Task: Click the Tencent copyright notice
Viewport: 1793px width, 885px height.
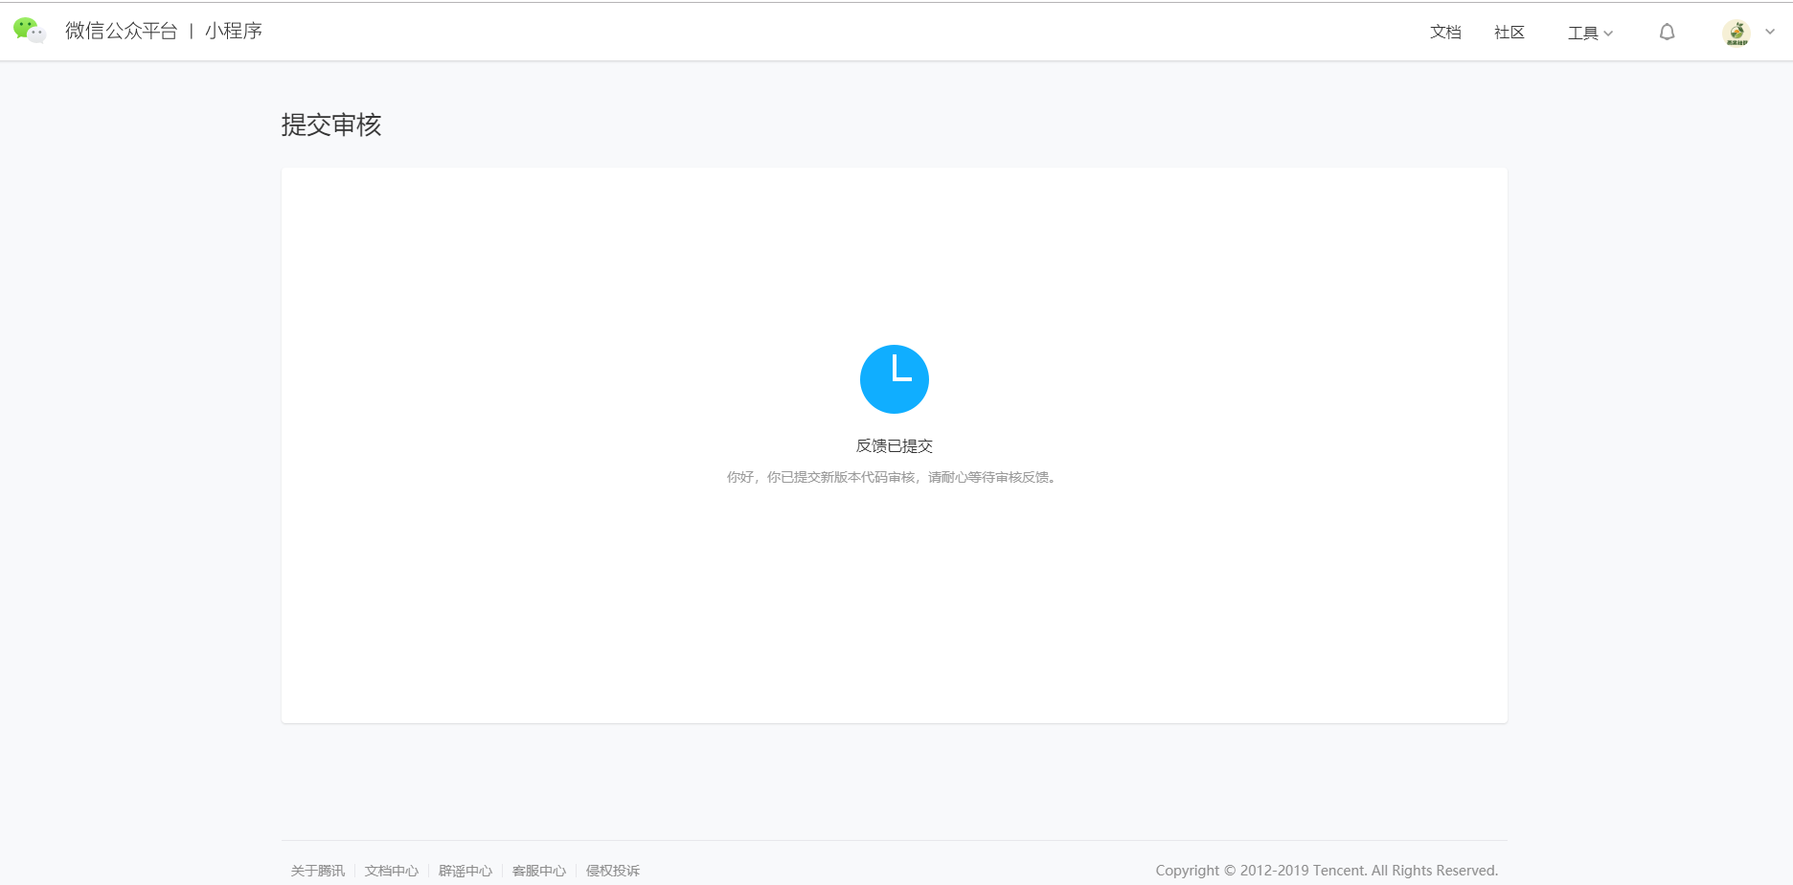Action: tap(1327, 871)
